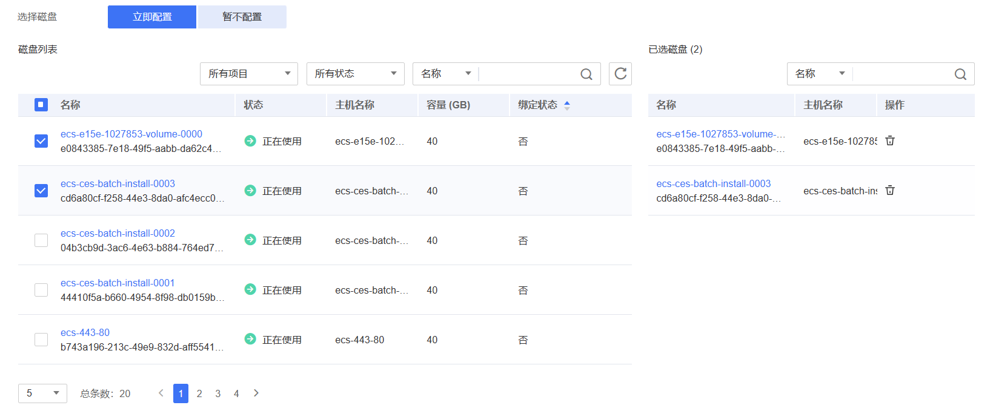Uncheck ecs-e15e-1027853-volume-0000 row checkbox
Screen dimensions: 996x408
click(41, 141)
